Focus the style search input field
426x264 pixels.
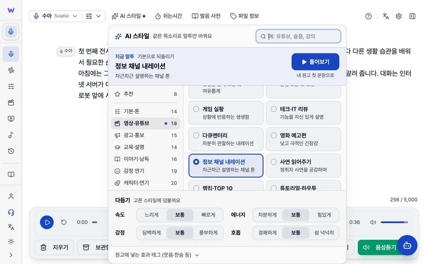298,36
